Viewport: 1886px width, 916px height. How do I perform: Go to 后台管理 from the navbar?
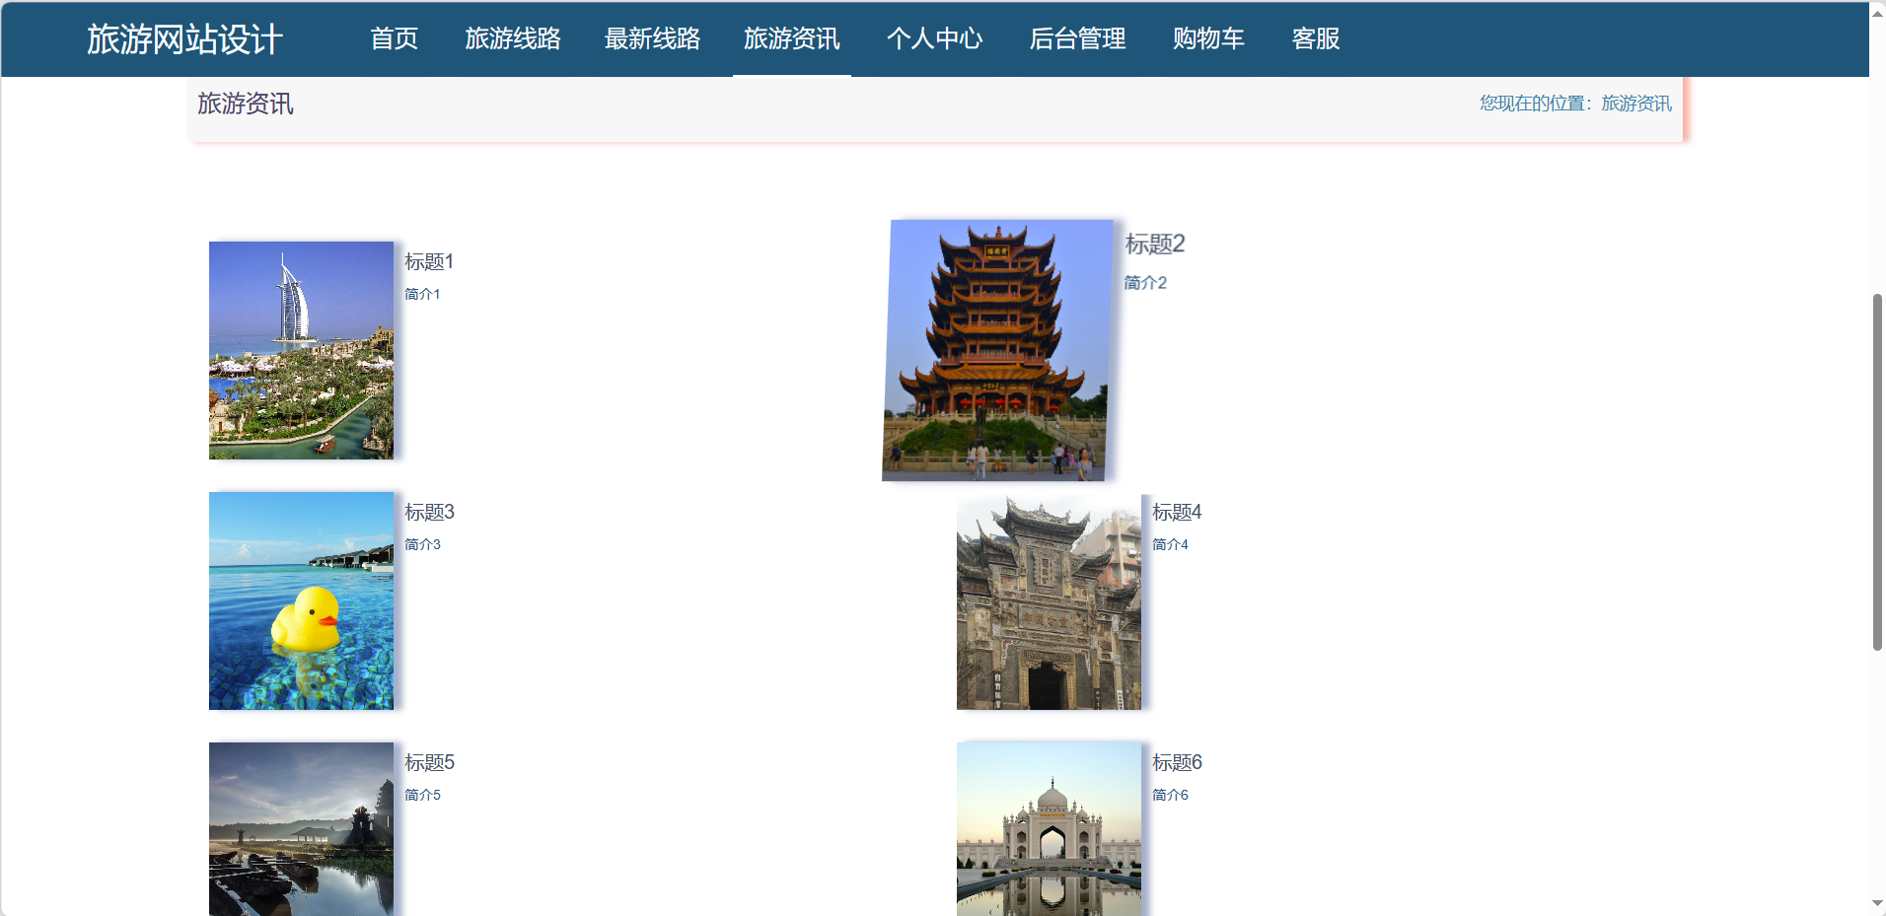pyautogui.click(x=1076, y=39)
